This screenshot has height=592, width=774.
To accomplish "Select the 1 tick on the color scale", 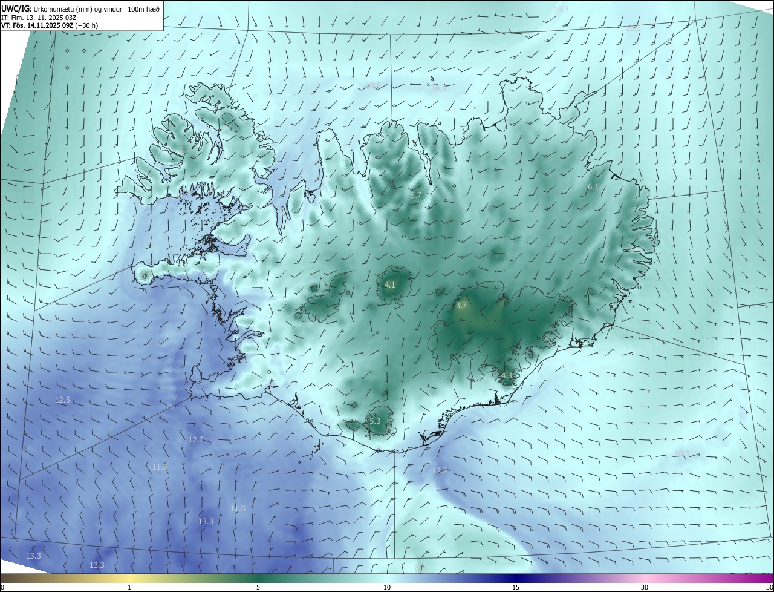I will 129,587.
